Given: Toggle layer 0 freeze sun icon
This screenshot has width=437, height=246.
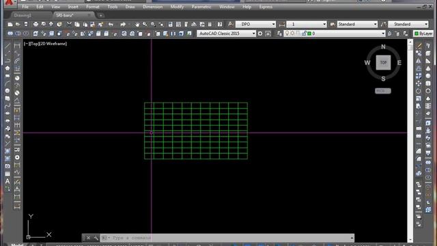Looking at the screenshot, I should (292, 33).
